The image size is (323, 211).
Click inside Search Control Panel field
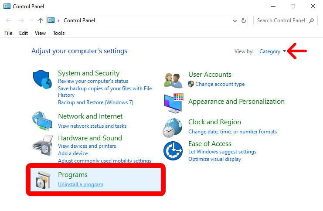tap(281, 20)
